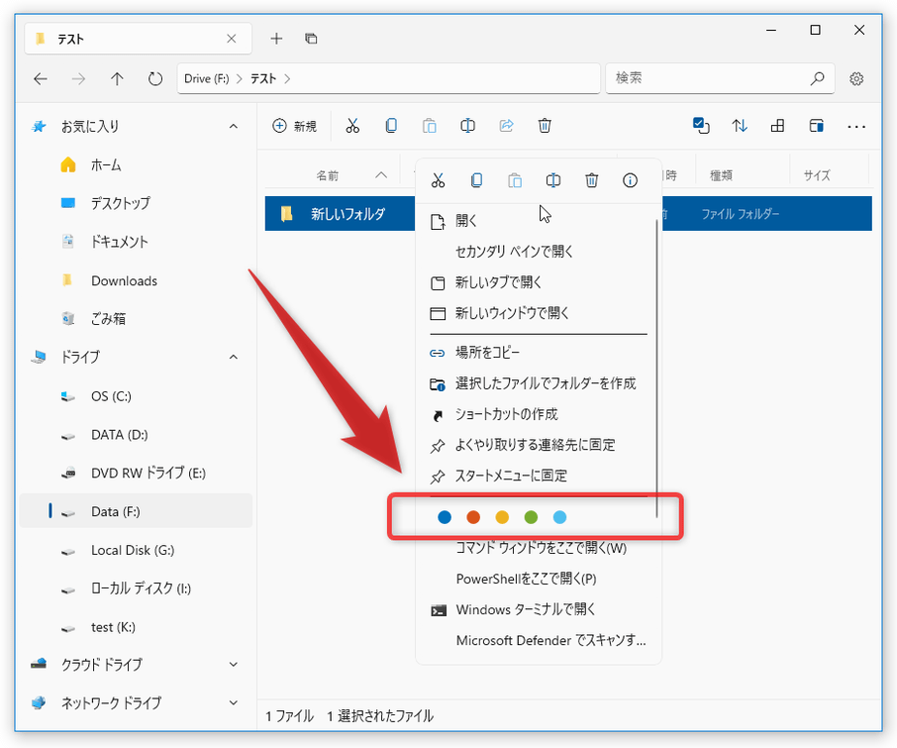
Task: Choose セカンダリ ペインで開く
Action: point(538,252)
